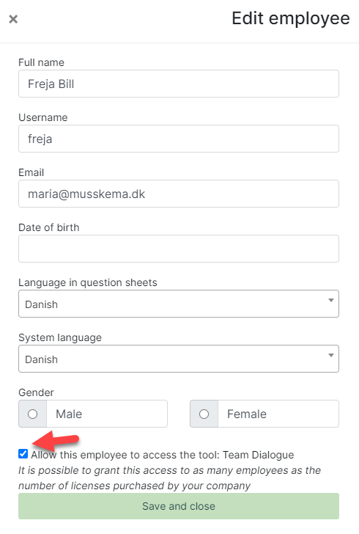Click the Full name input field
The width and height of the screenshot is (359, 534).
click(179, 84)
